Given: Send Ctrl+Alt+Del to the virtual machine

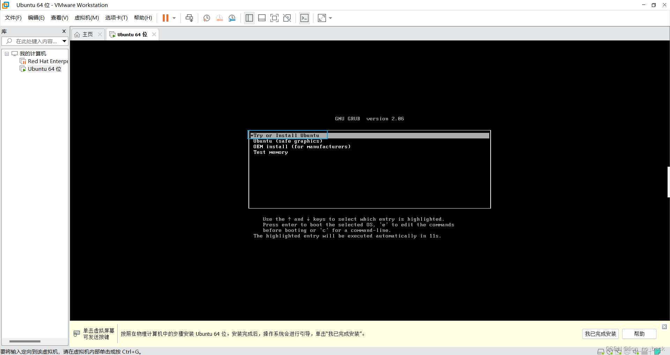Looking at the screenshot, I should (x=189, y=18).
